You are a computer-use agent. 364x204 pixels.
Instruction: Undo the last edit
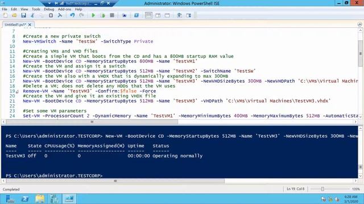click(72, 15)
